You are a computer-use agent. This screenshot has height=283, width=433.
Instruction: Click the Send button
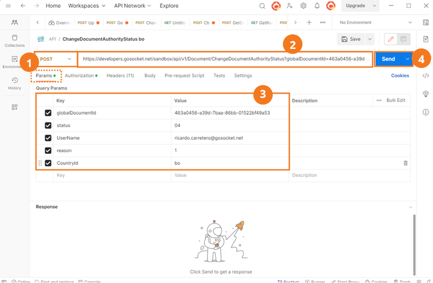point(388,59)
